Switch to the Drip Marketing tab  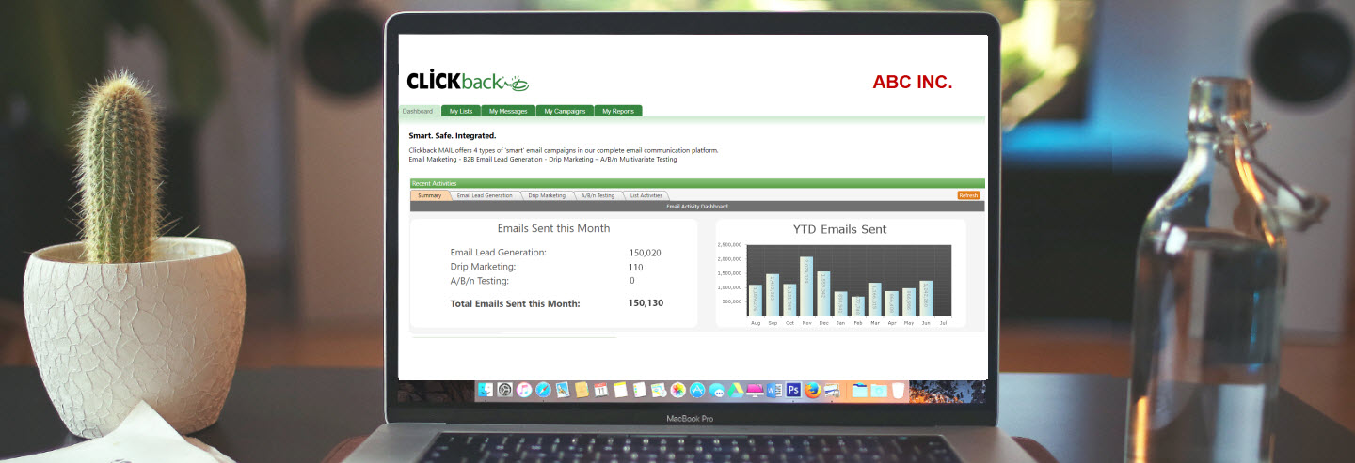click(x=547, y=195)
